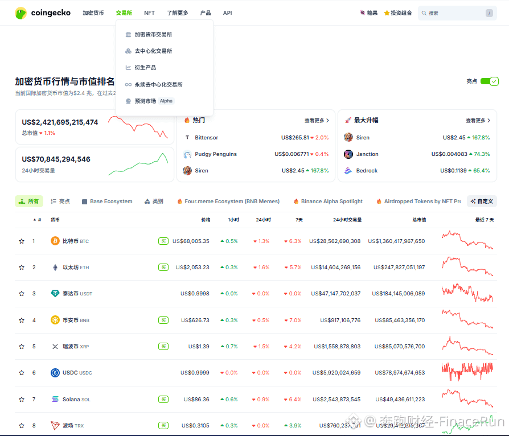Open the 自定义 columns customizer
The height and width of the screenshot is (436, 509).
482,201
